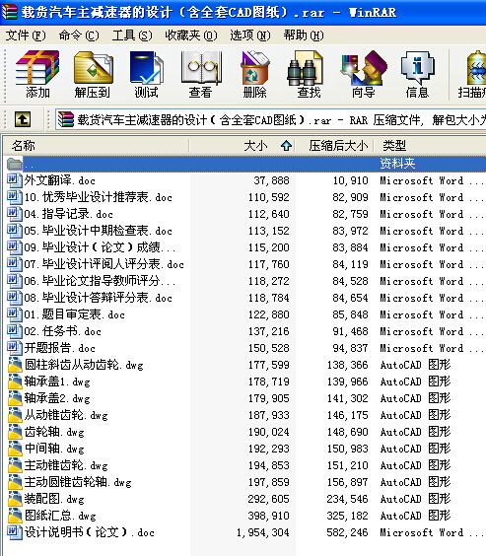Screen dimensions: 486x556
Task: Open the View (查看) toolbar icon
Action: [201, 74]
